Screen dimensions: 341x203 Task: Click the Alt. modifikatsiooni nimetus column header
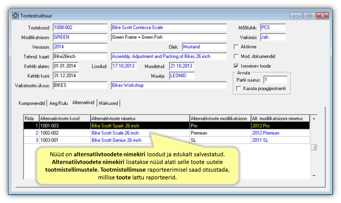[x=280, y=118]
